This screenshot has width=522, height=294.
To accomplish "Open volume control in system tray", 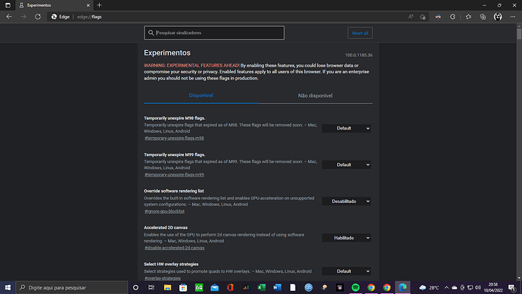I will 478,287.
